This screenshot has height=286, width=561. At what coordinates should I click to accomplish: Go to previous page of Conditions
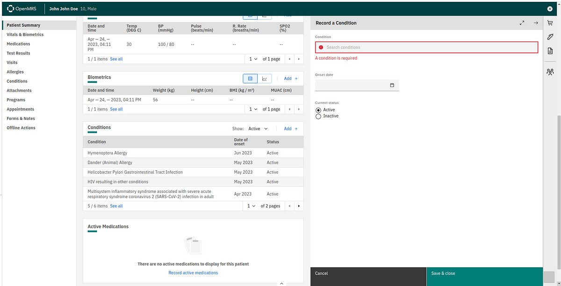289,206
